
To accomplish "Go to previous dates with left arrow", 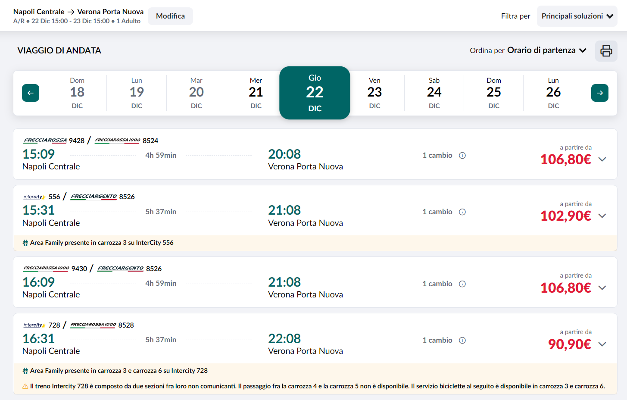I will click(x=31, y=93).
